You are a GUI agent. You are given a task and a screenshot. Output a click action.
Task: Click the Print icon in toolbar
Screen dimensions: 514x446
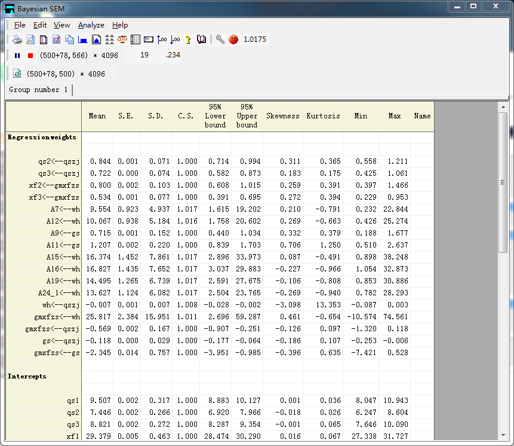pyautogui.click(x=17, y=39)
